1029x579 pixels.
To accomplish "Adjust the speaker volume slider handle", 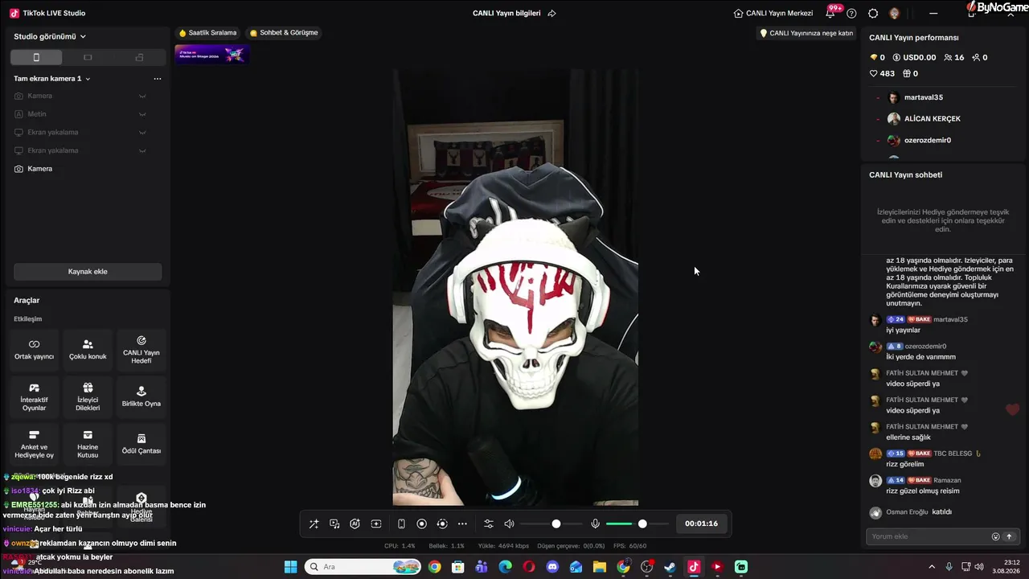I will [555, 524].
